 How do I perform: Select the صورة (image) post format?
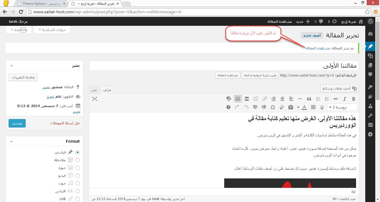click(78, 168)
